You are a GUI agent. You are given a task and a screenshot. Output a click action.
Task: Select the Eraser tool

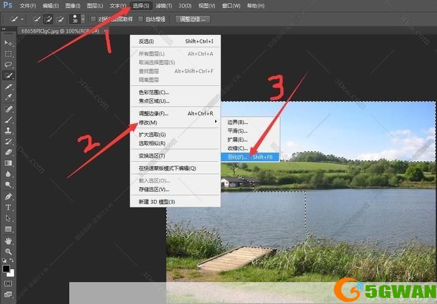click(x=9, y=152)
